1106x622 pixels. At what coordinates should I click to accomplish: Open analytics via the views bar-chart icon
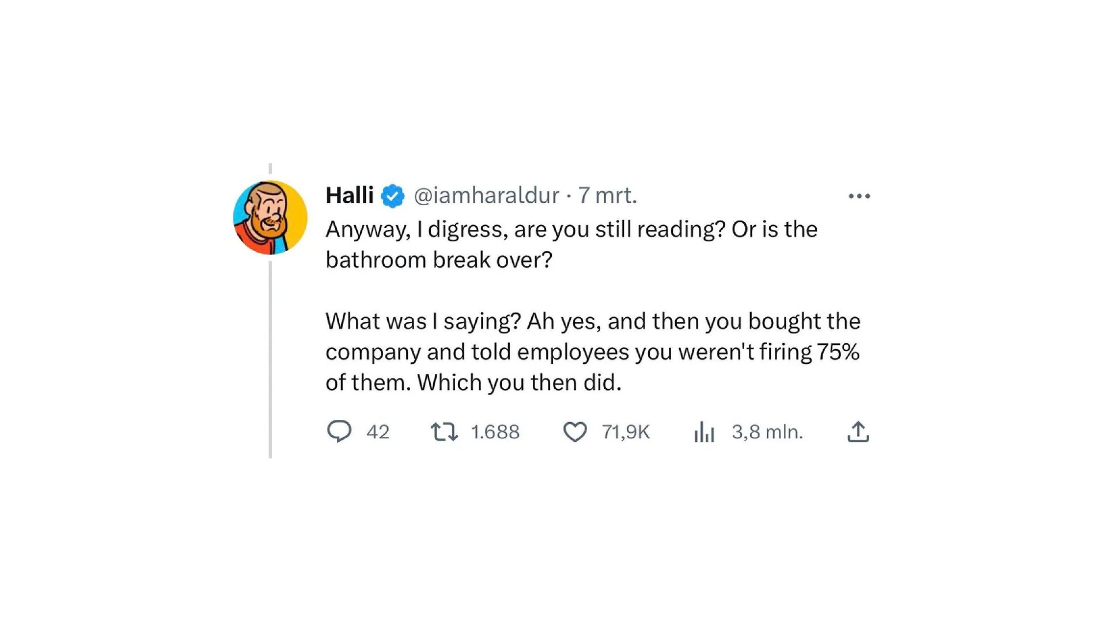[x=704, y=431]
